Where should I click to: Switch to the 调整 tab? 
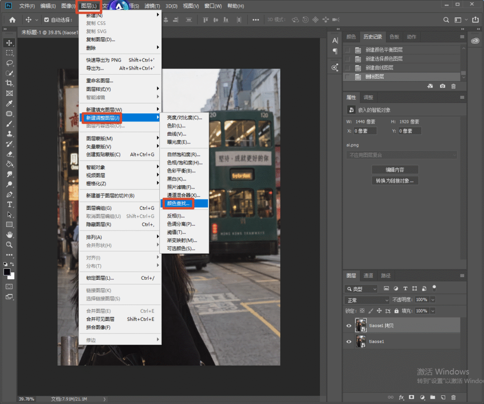click(368, 97)
